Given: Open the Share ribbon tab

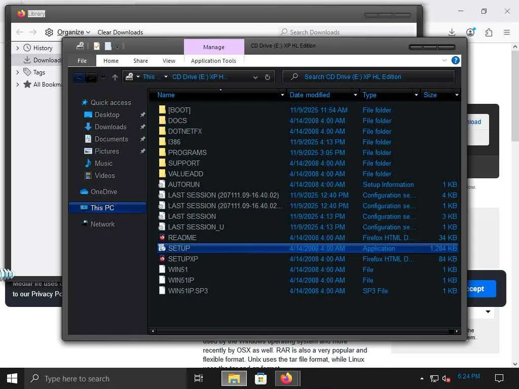Looking at the screenshot, I should tap(141, 61).
